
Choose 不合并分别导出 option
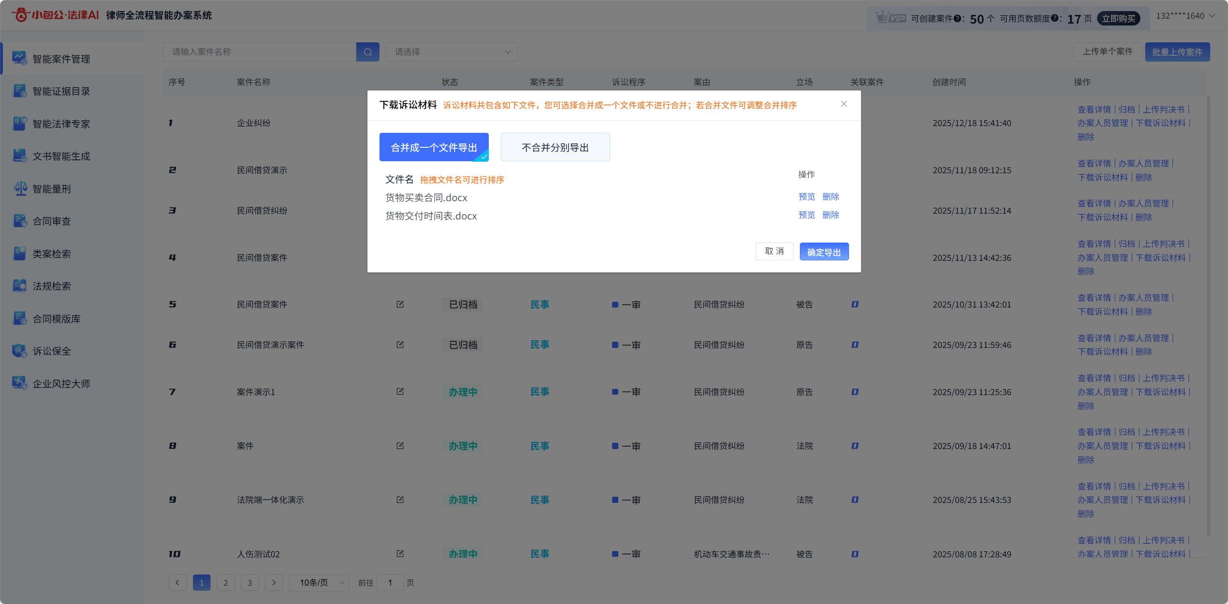tap(555, 147)
